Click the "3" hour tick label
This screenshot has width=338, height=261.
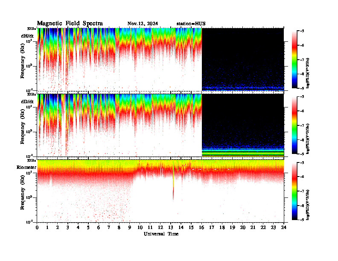pyautogui.click(x=68, y=228)
